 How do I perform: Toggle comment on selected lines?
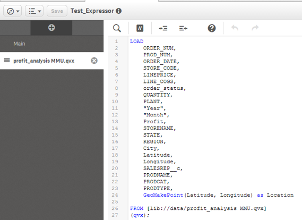tap(140, 28)
